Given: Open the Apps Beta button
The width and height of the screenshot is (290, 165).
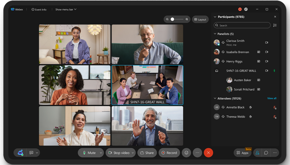Looking at the screenshot, I should pos(242,153).
